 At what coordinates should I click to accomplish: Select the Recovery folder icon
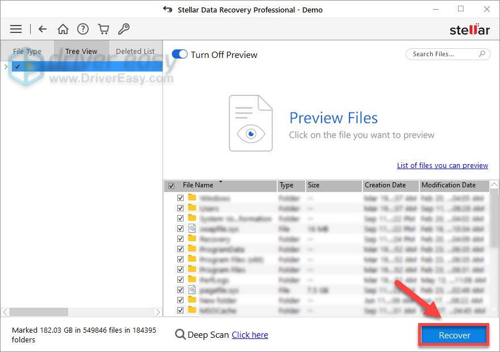(192, 238)
